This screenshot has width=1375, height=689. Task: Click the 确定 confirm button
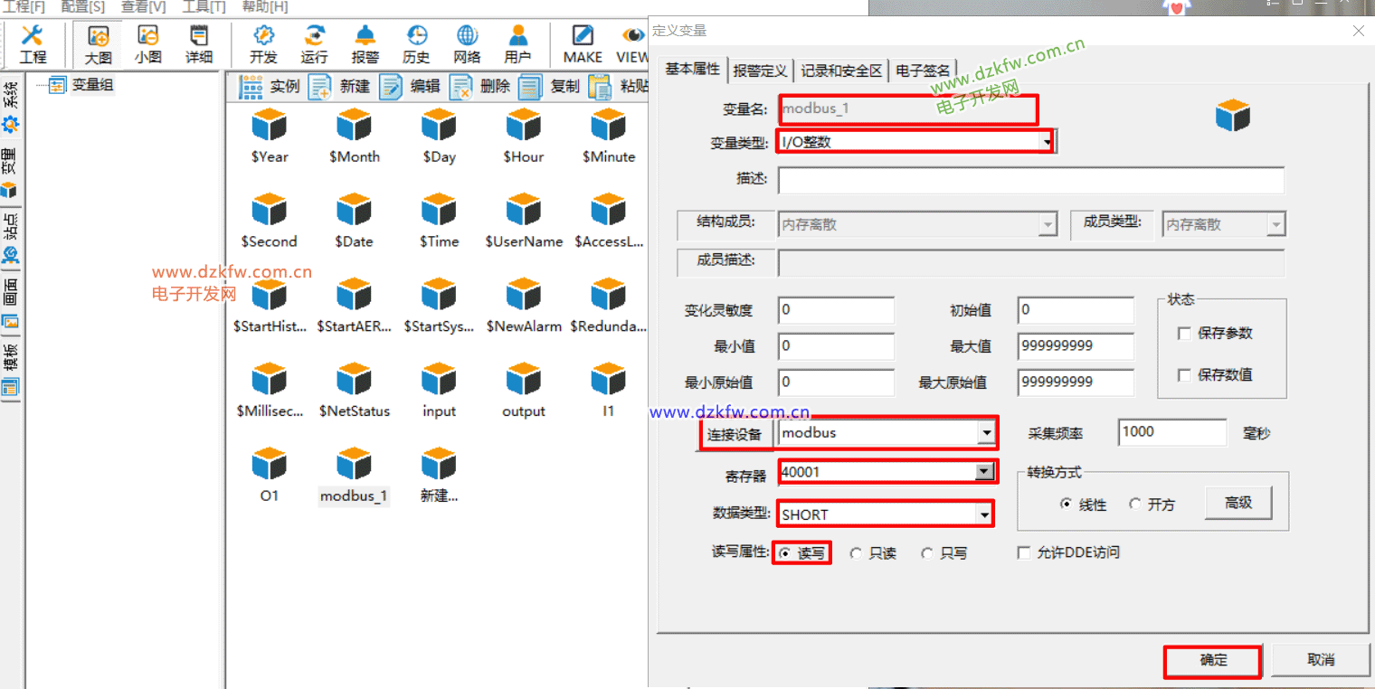click(1212, 661)
